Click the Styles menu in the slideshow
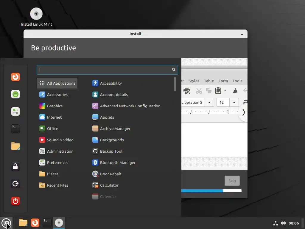305x229 pixels. click(x=194, y=81)
